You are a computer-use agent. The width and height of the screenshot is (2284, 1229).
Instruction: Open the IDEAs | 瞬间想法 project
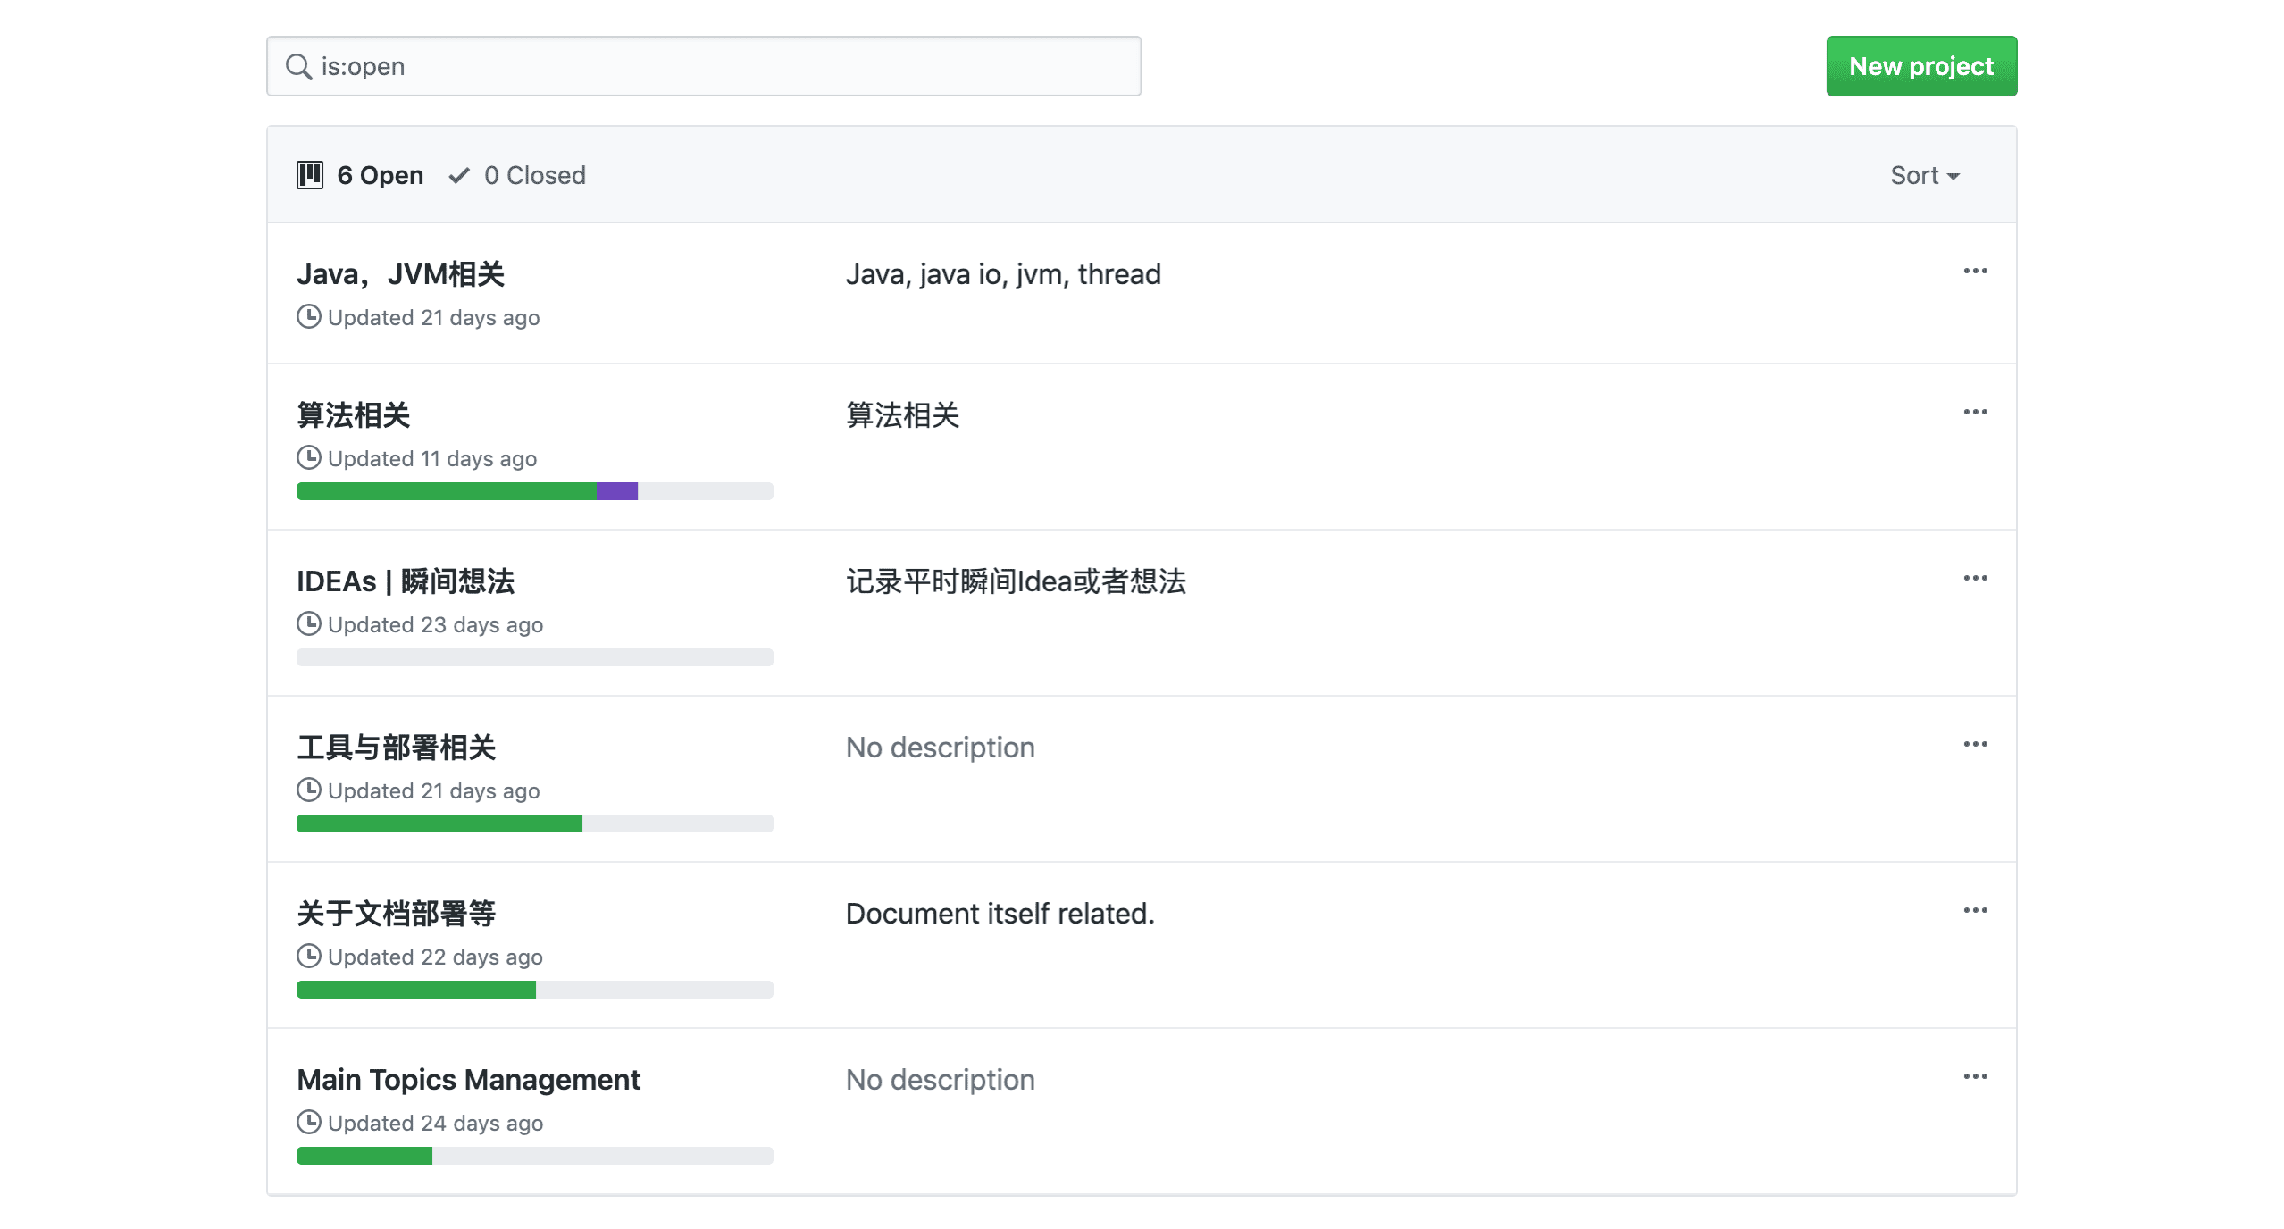[x=405, y=581]
